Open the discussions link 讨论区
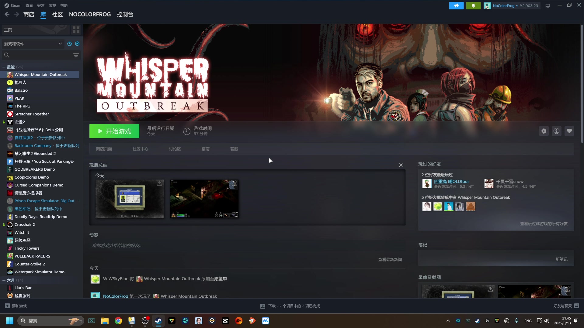 point(175,149)
